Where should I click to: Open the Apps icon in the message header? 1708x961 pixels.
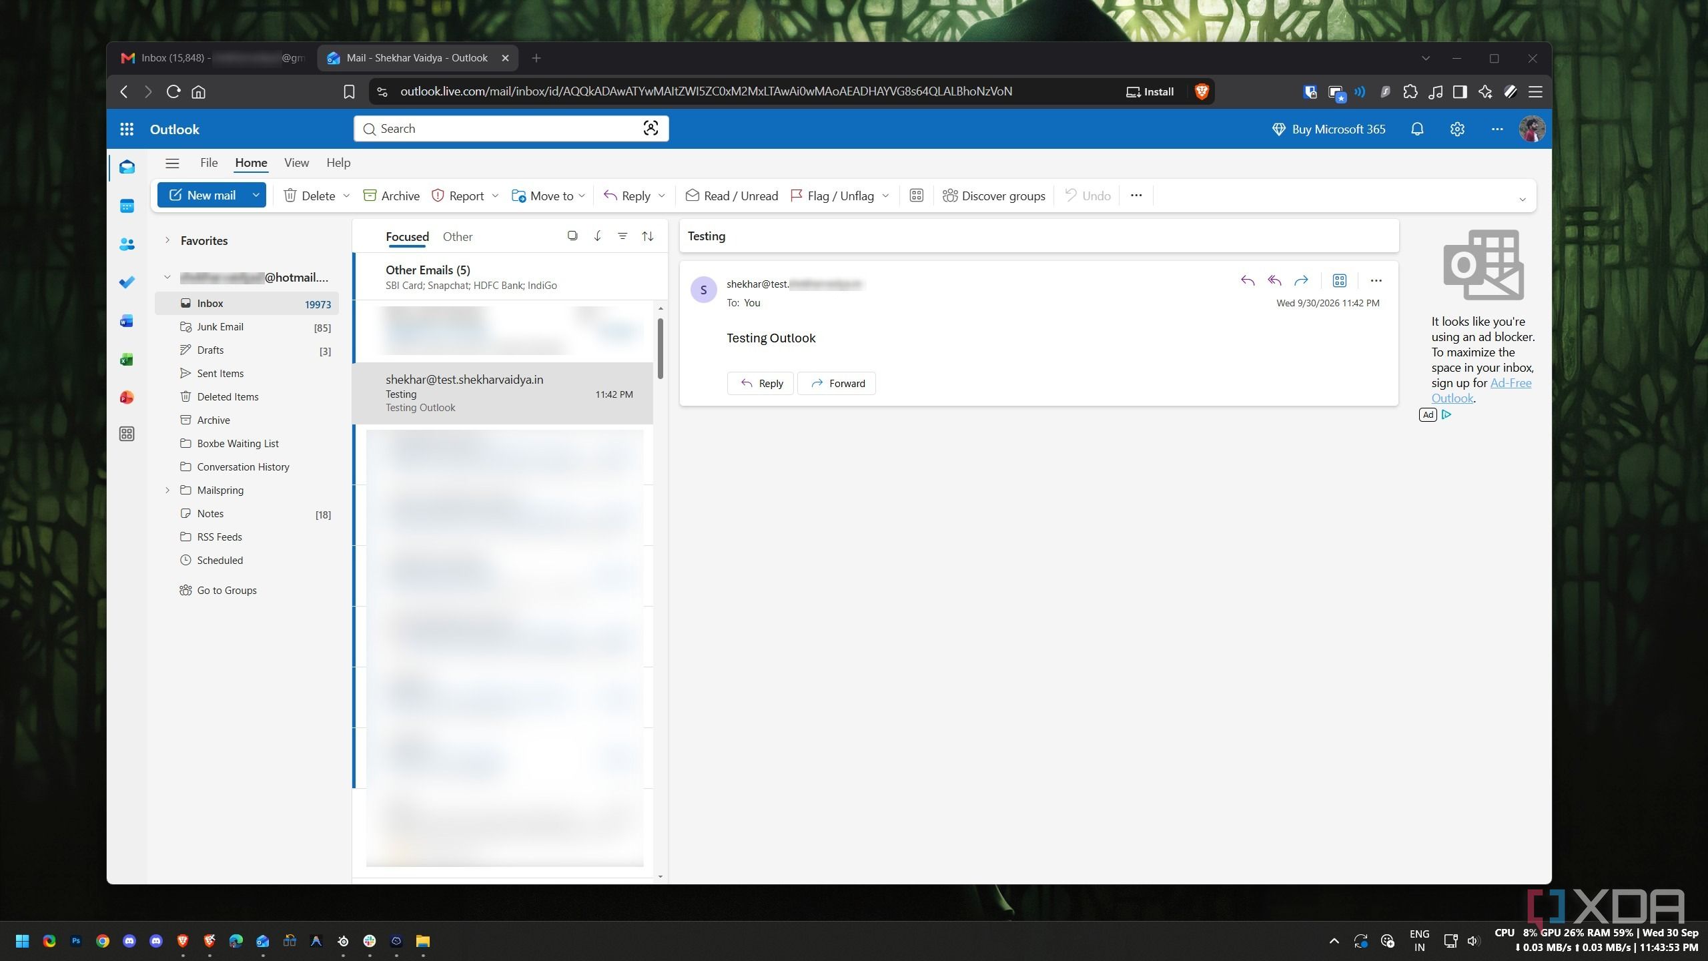(x=1339, y=280)
